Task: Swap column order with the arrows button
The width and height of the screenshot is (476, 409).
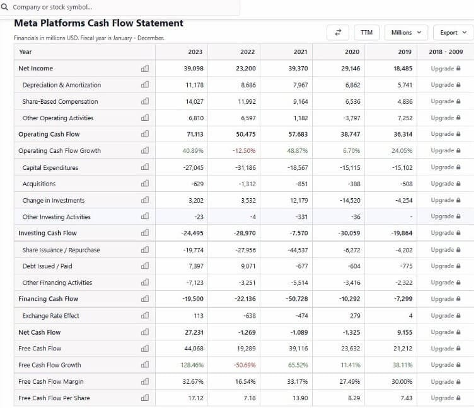Action: click(x=337, y=32)
